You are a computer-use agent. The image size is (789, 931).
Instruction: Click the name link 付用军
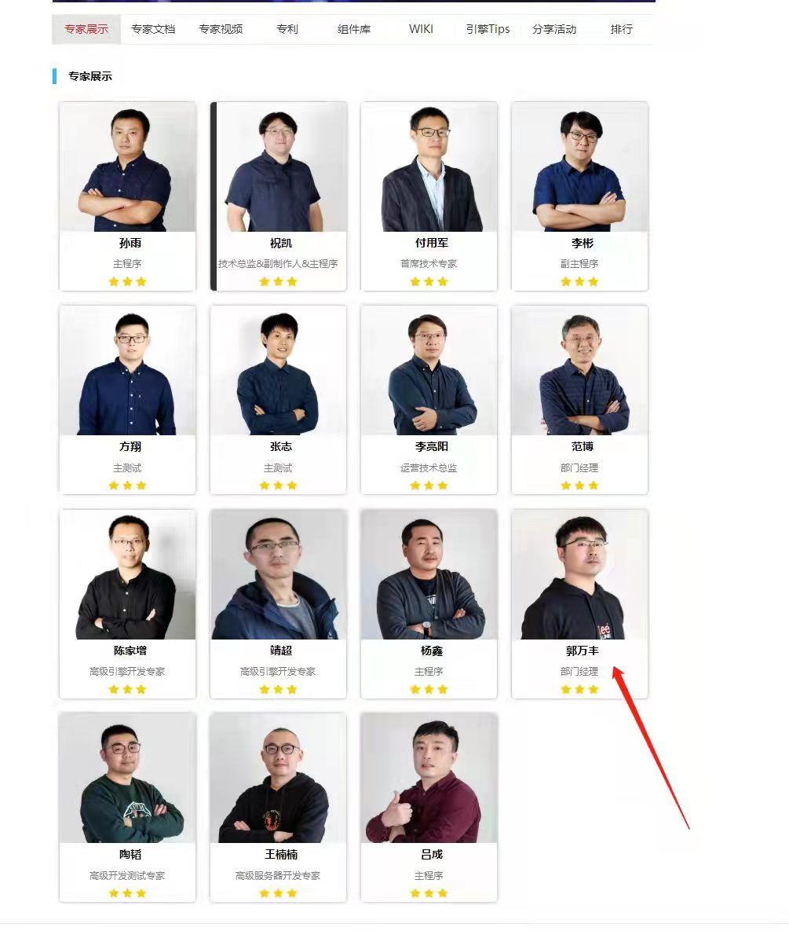point(431,243)
